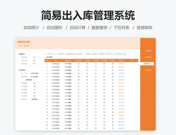Screen dimensions: 176x135
Task: Click blue stock status cell in row 12
Action: point(121,99)
